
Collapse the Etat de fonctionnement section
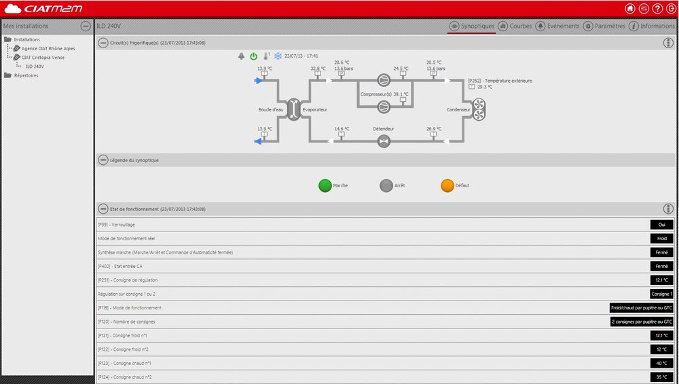(x=103, y=209)
